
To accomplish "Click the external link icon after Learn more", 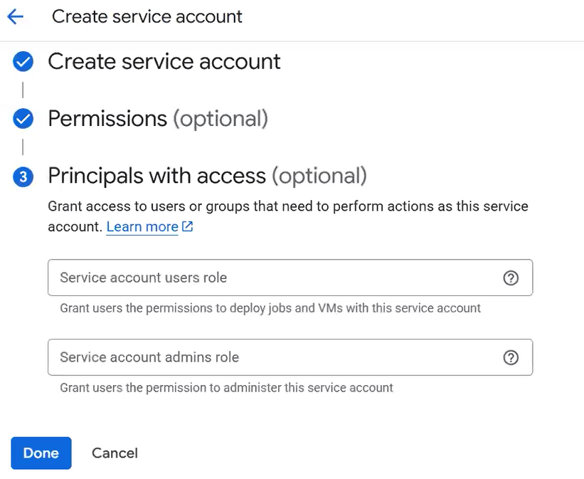I will coord(188,227).
